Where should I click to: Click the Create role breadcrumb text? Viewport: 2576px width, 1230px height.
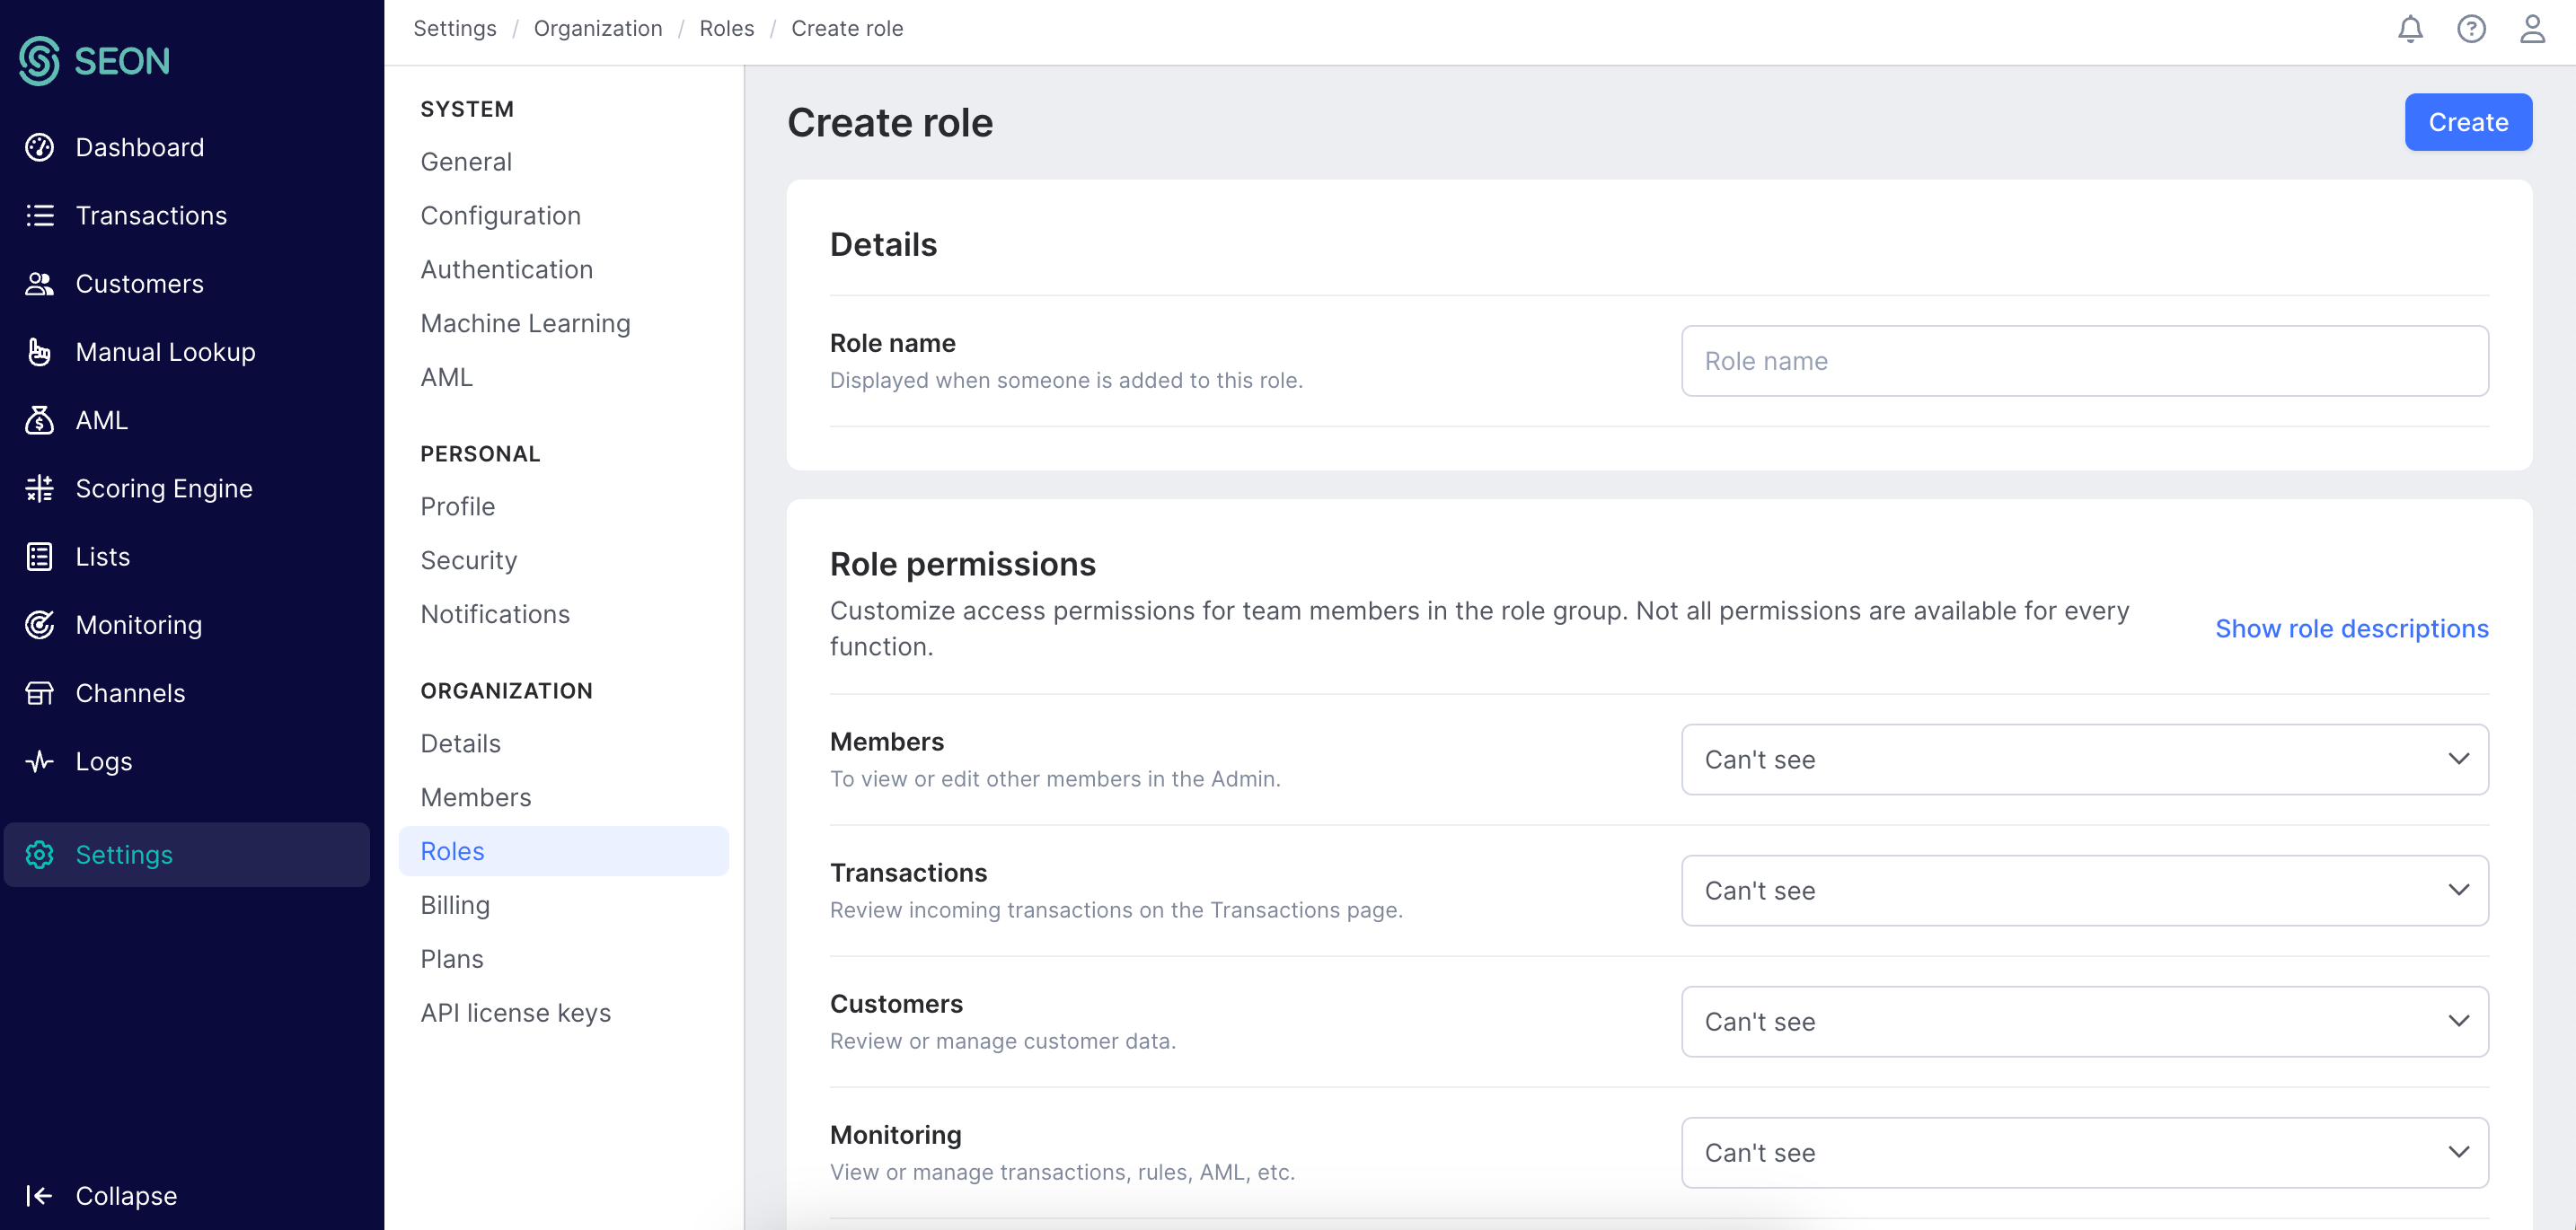847,28
